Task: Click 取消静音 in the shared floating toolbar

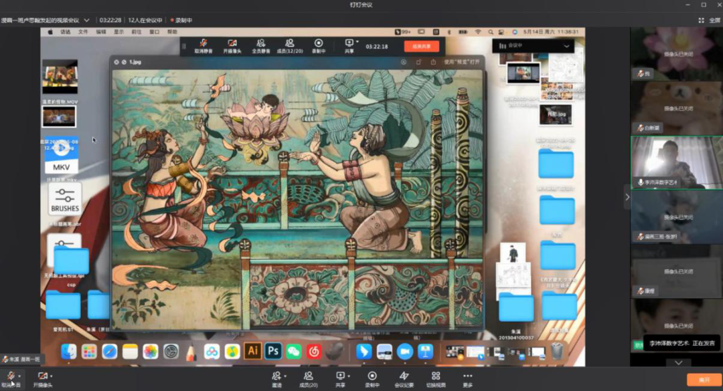Action: pyautogui.click(x=204, y=47)
